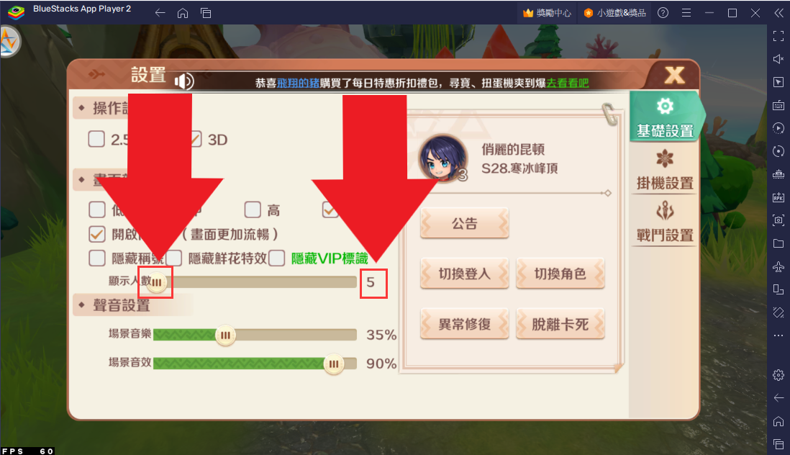The height and width of the screenshot is (455, 790).
Task: Open the recent apps icon in title bar
Action: pyautogui.click(x=206, y=12)
